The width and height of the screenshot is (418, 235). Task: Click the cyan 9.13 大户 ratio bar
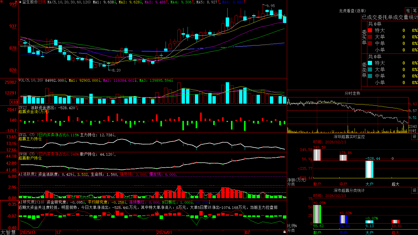pyautogui.click(x=369, y=222)
